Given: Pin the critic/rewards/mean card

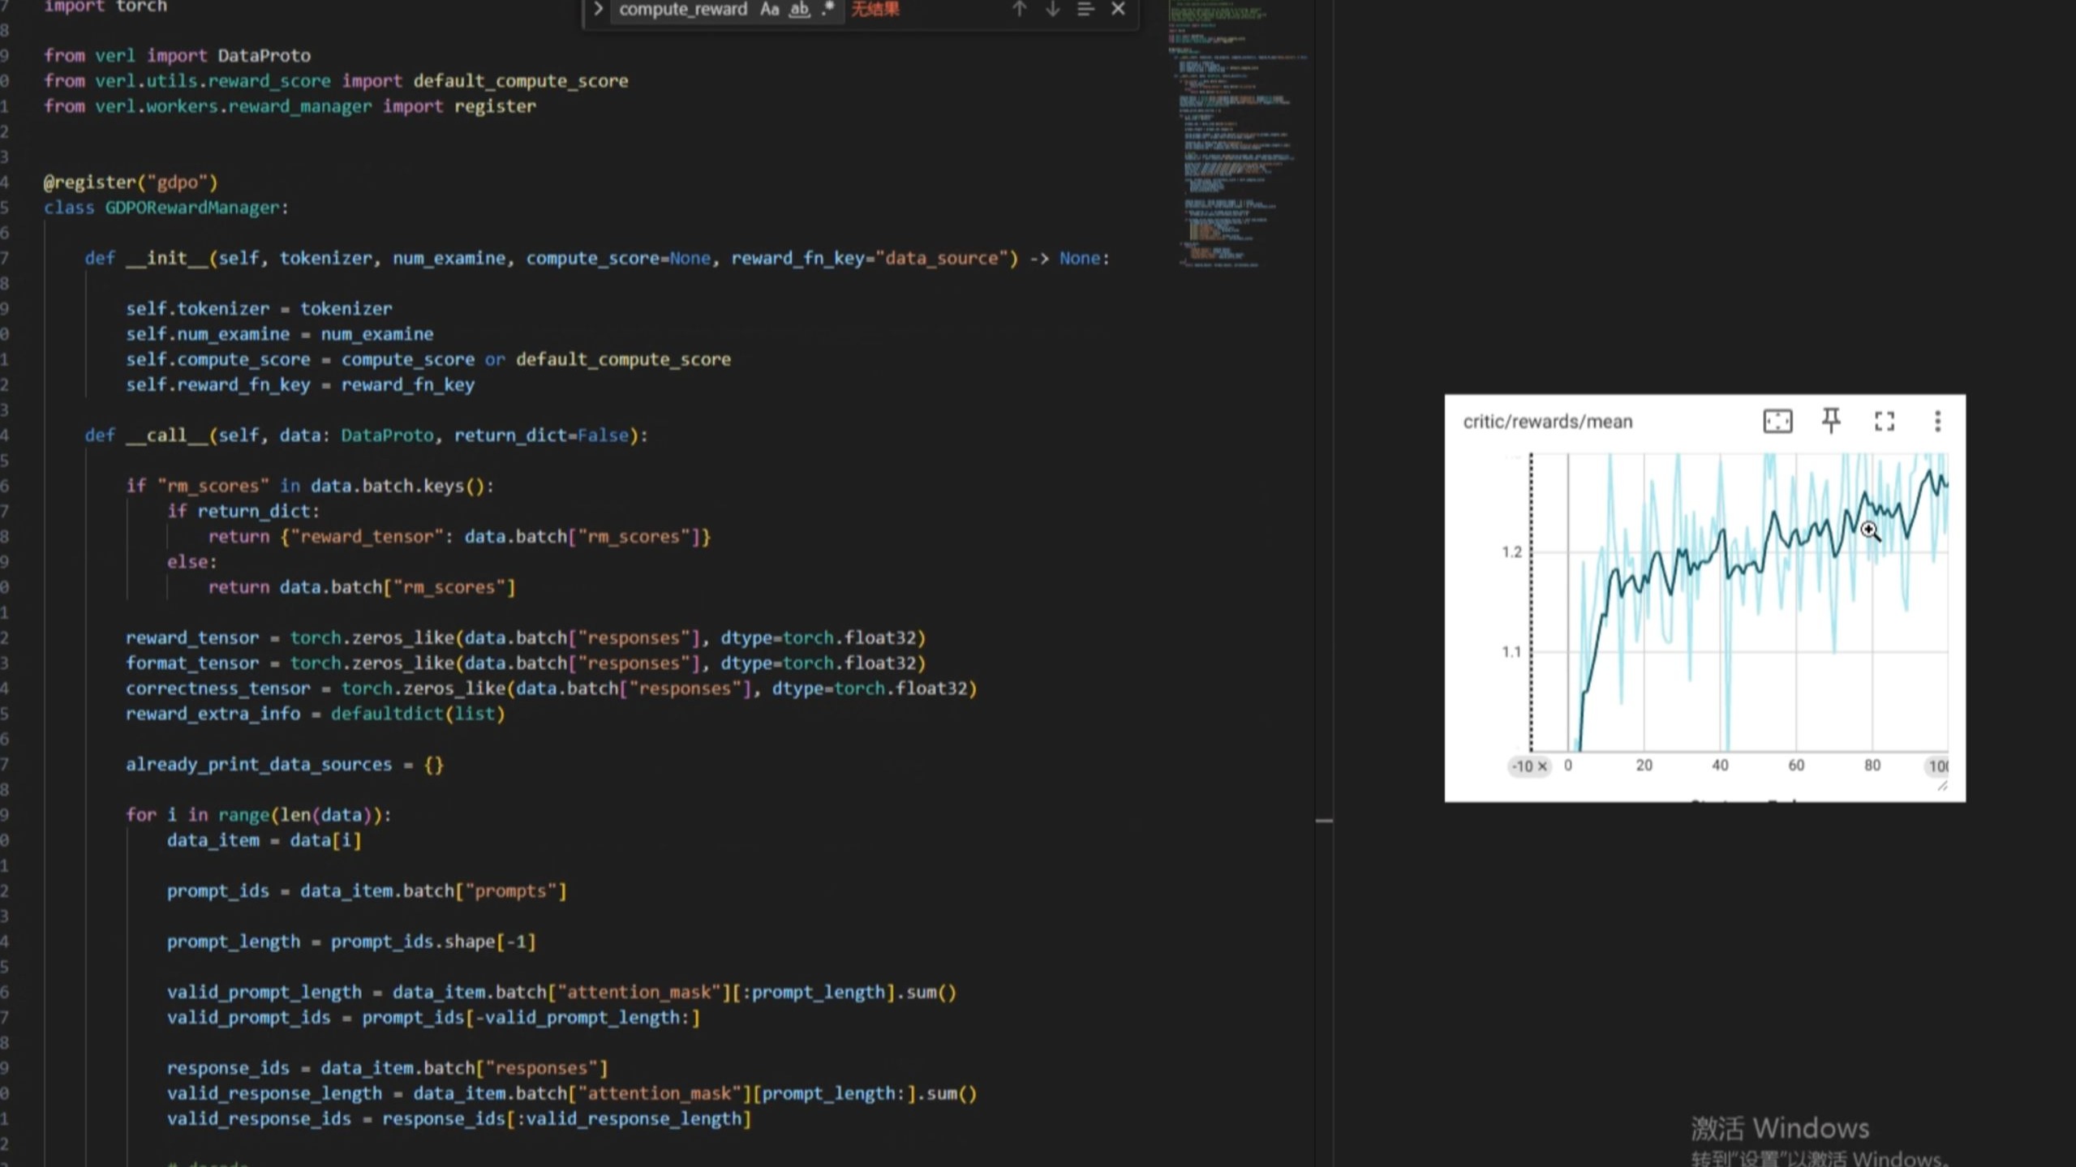Looking at the screenshot, I should coord(1831,421).
